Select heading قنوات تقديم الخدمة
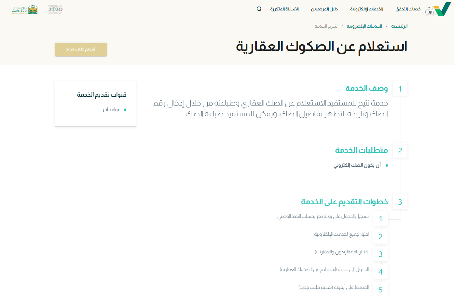 102,95
